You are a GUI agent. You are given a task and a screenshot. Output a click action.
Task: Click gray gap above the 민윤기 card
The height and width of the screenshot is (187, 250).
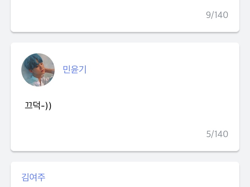point(125,38)
